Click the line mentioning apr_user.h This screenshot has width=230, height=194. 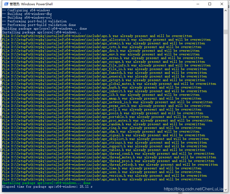pos(102,172)
